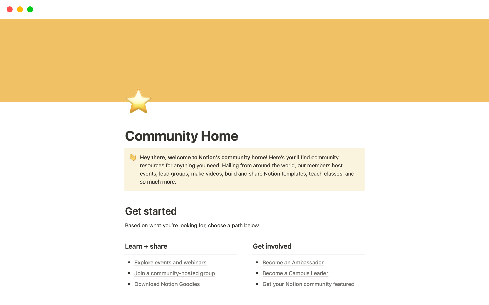Screen dimensions: 489x305
Task: Click Download Notion Goodies link
Action: [x=167, y=284]
